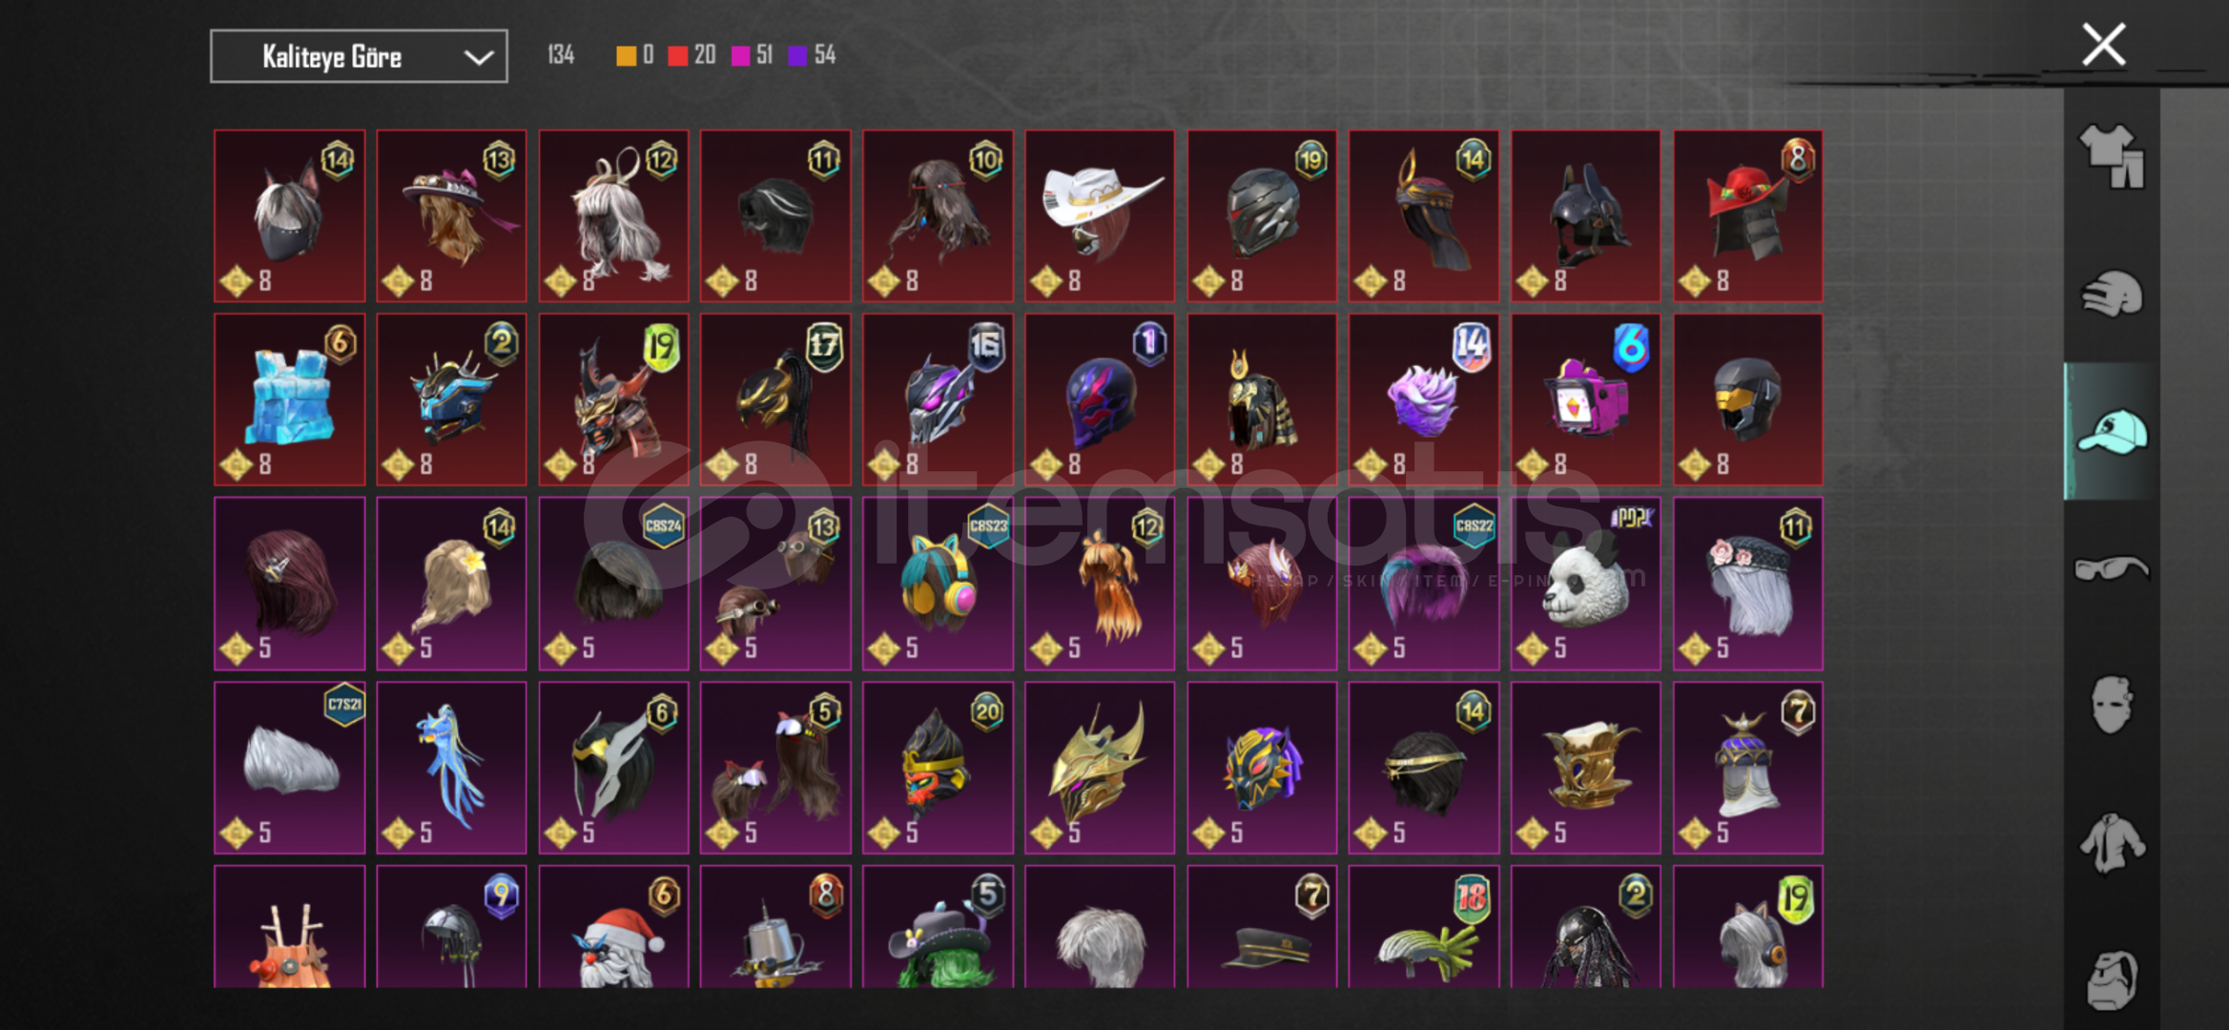Open the bottom character head icon

pos(2111,979)
